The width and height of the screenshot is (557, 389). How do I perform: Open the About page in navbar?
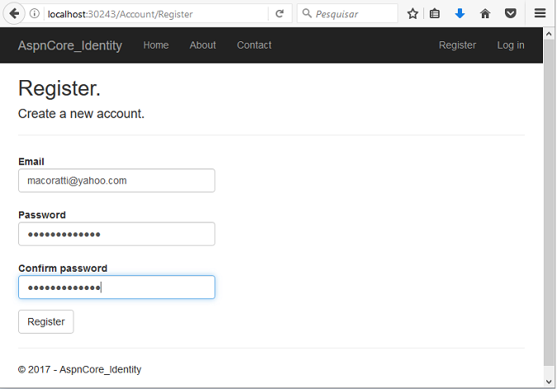(202, 45)
